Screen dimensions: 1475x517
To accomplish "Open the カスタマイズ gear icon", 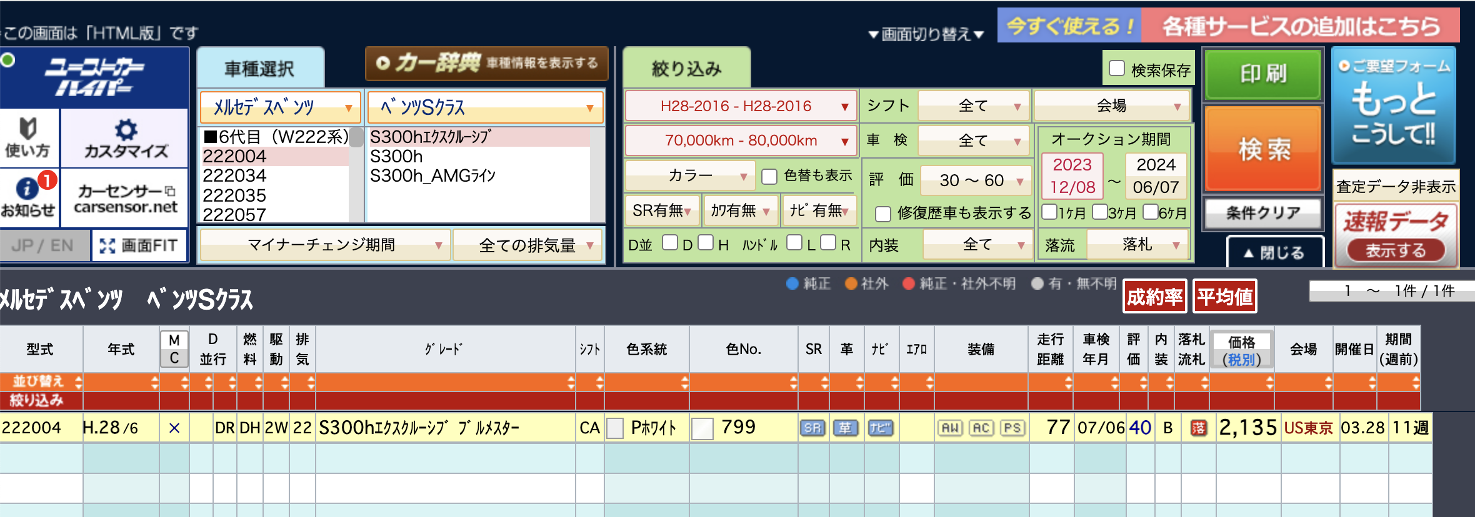I will coord(126,137).
